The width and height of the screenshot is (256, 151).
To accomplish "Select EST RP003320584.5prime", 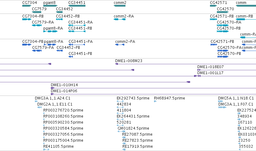I will click(44, 131).
